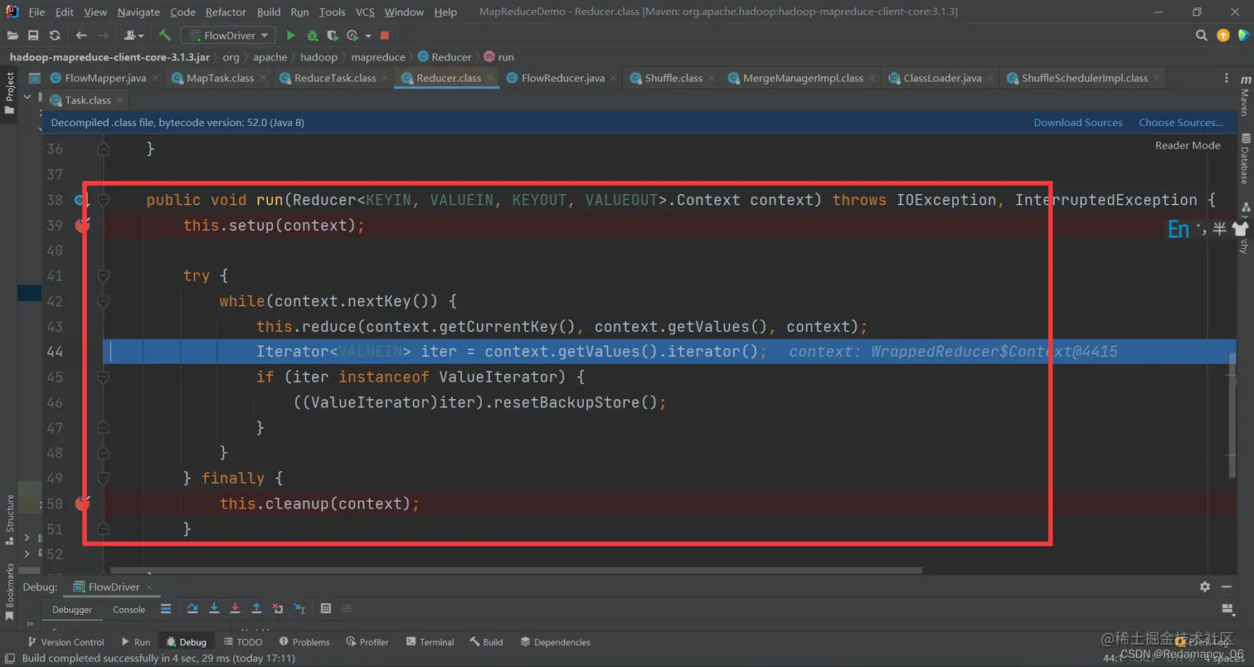The image size is (1254, 667).
Task: Switch to the Console tab in Debug
Action: click(x=129, y=609)
